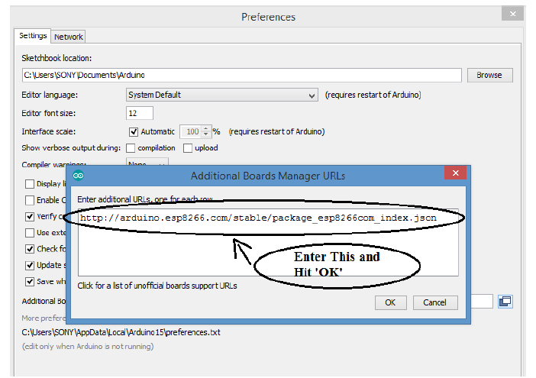Screen dimensions: 536x378
Task: Uncheck Verify code after upload
Action: point(30,217)
